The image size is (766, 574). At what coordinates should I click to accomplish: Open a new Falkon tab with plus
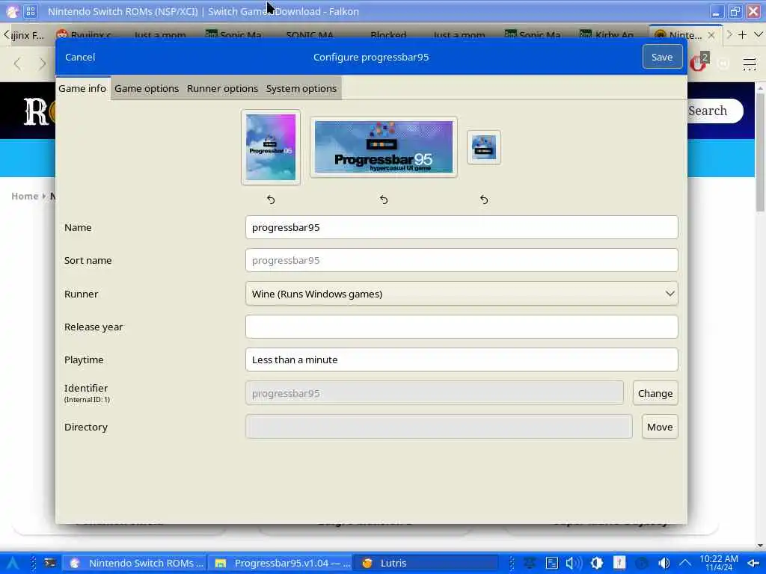tap(742, 34)
